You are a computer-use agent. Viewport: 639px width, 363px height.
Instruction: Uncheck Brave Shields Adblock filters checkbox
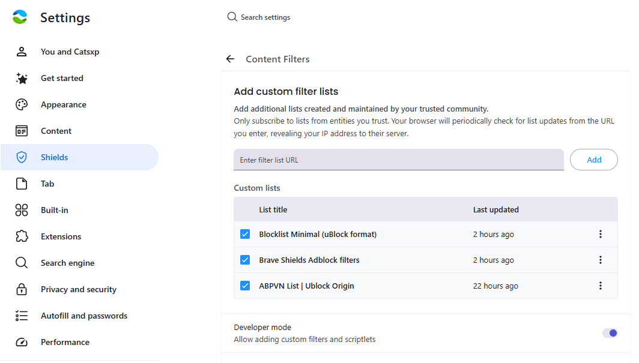tap(245, 260)
